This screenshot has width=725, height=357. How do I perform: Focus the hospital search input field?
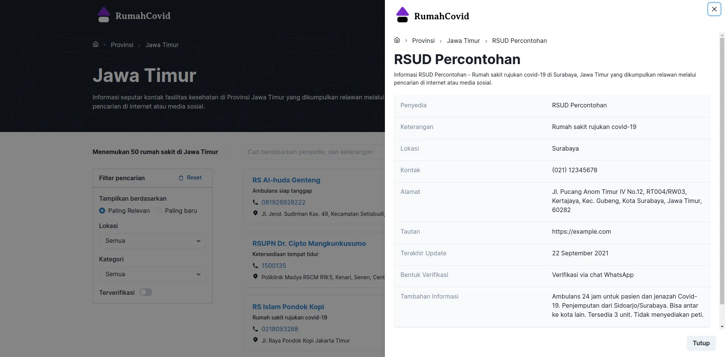click(x=313, y=152)
